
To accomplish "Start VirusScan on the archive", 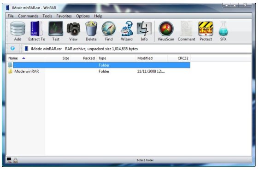I will [x=166, y=31].
